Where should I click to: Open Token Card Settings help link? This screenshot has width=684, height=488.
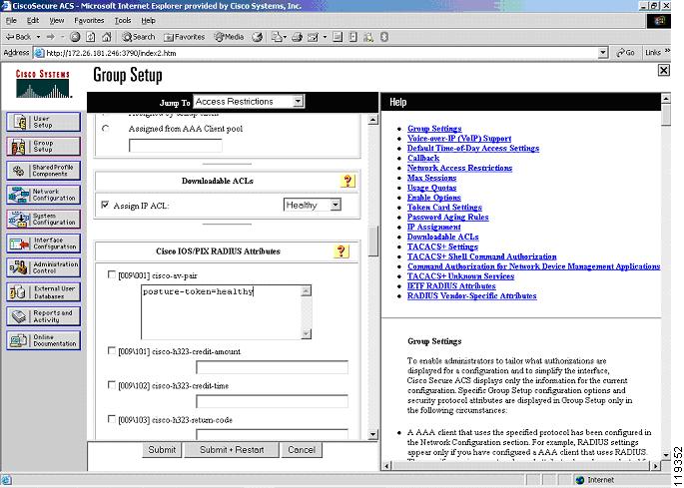coord(444,208)
